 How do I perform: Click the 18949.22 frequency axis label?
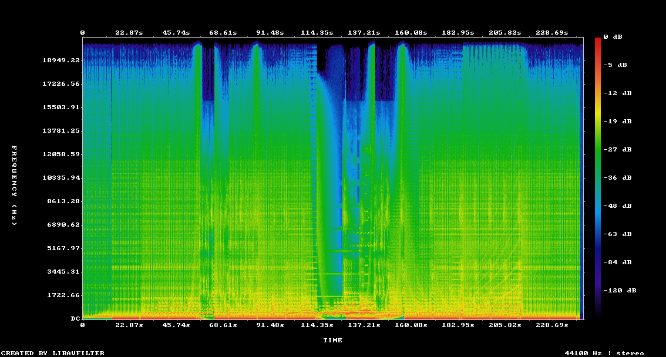coord(61,60)
